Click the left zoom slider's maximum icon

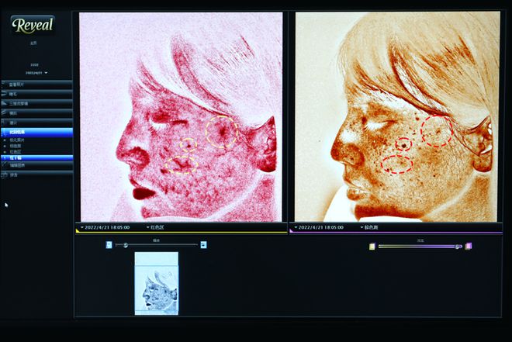[x=203, y=245]
